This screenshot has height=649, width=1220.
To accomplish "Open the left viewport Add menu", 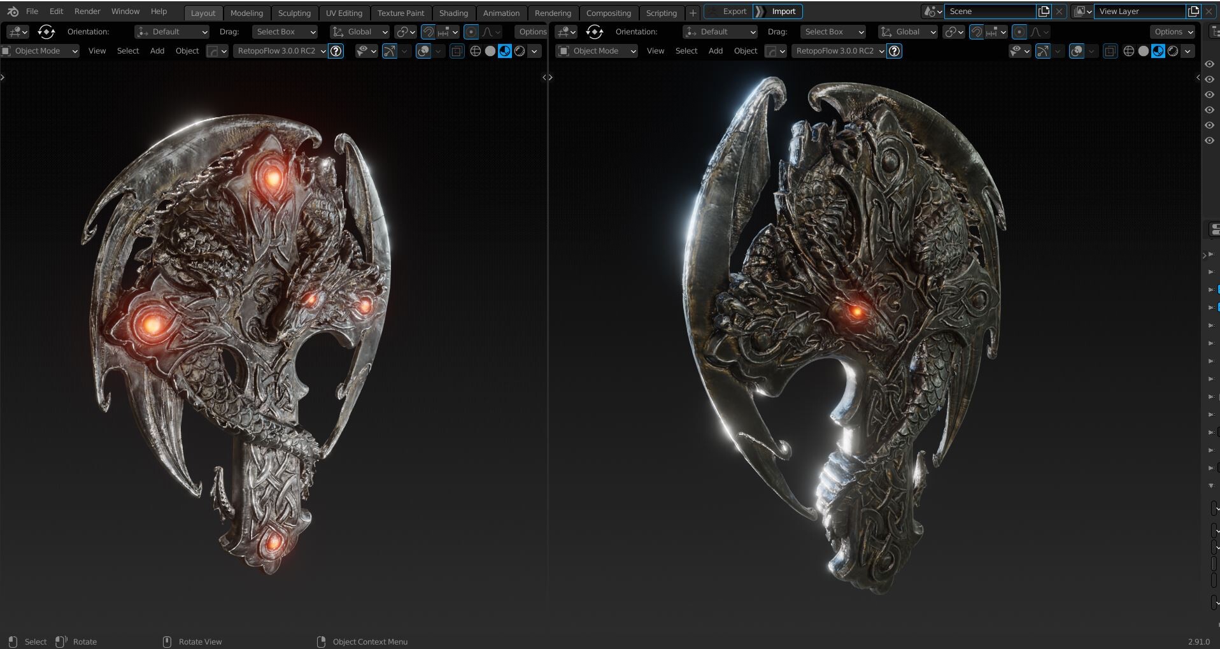I will pyautogui.click(x=157, y=51).
